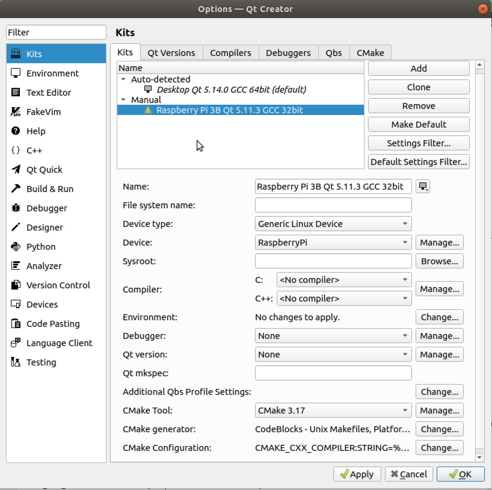The width and height of the screenshot is (492, 490).
Task: Collapse the Manual kits group
Action: (123, 100)
